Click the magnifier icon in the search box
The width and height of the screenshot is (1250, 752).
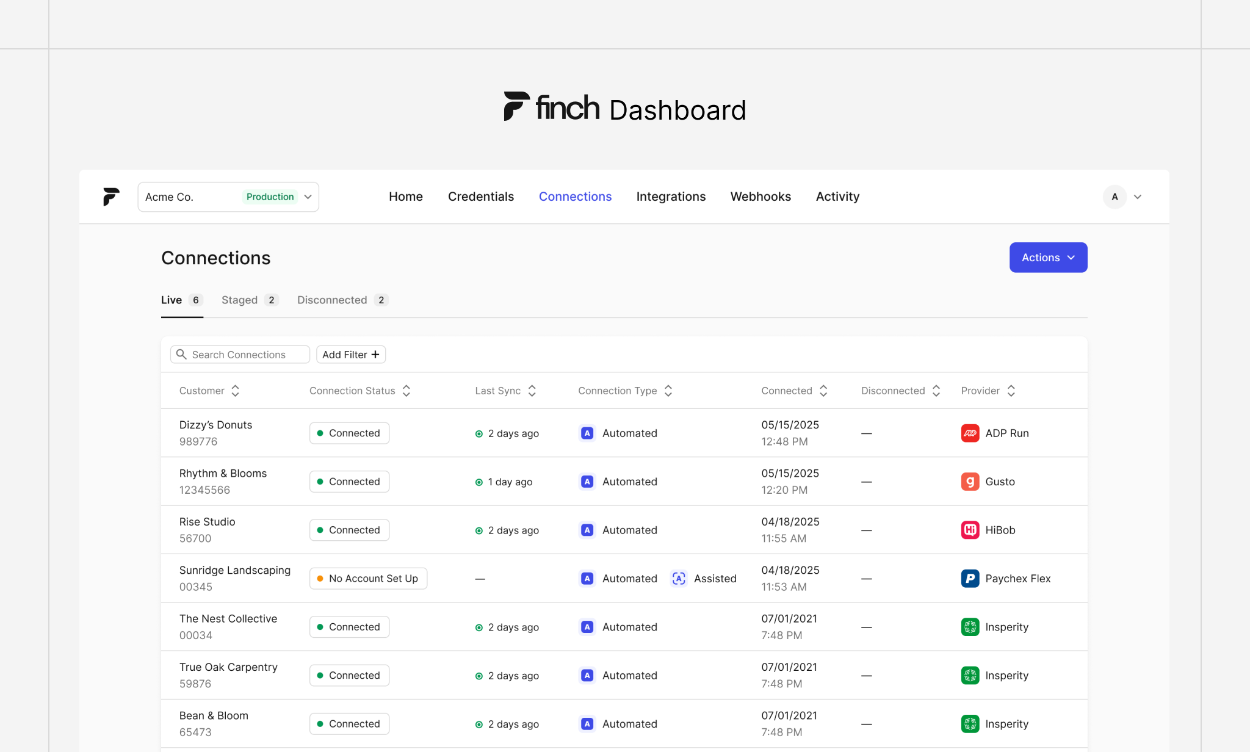(181, 354)
